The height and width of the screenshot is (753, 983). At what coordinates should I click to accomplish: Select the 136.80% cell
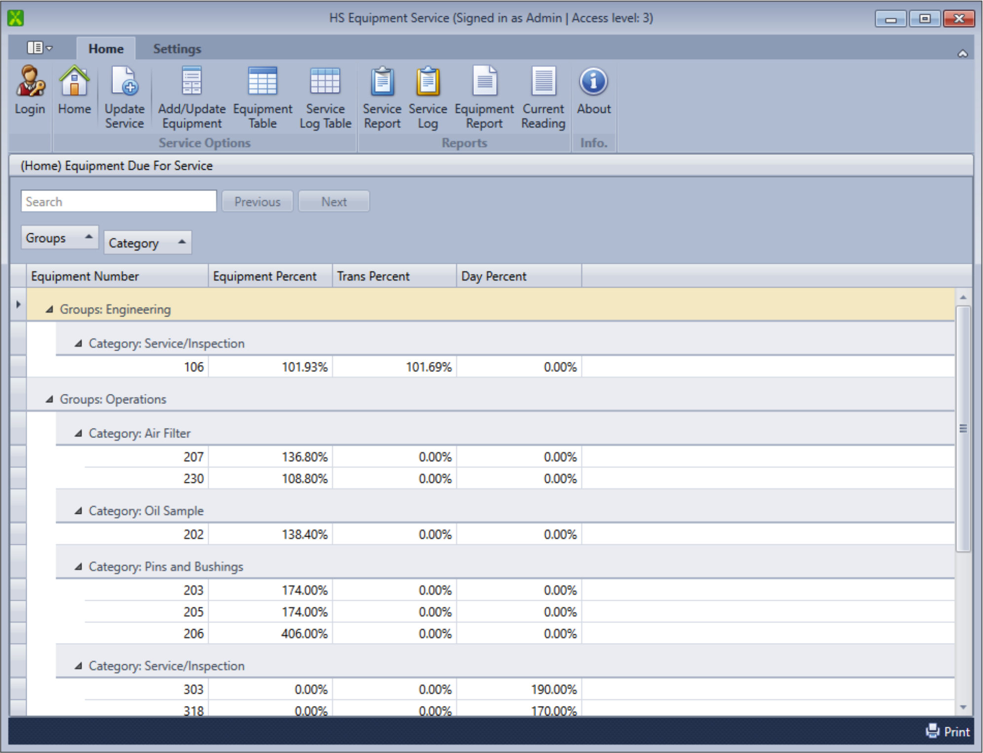click(270, 457)
